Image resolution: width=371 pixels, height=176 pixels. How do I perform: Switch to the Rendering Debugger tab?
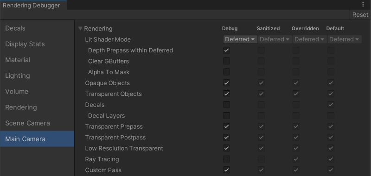pyautogui.click(x=33, y=6)
